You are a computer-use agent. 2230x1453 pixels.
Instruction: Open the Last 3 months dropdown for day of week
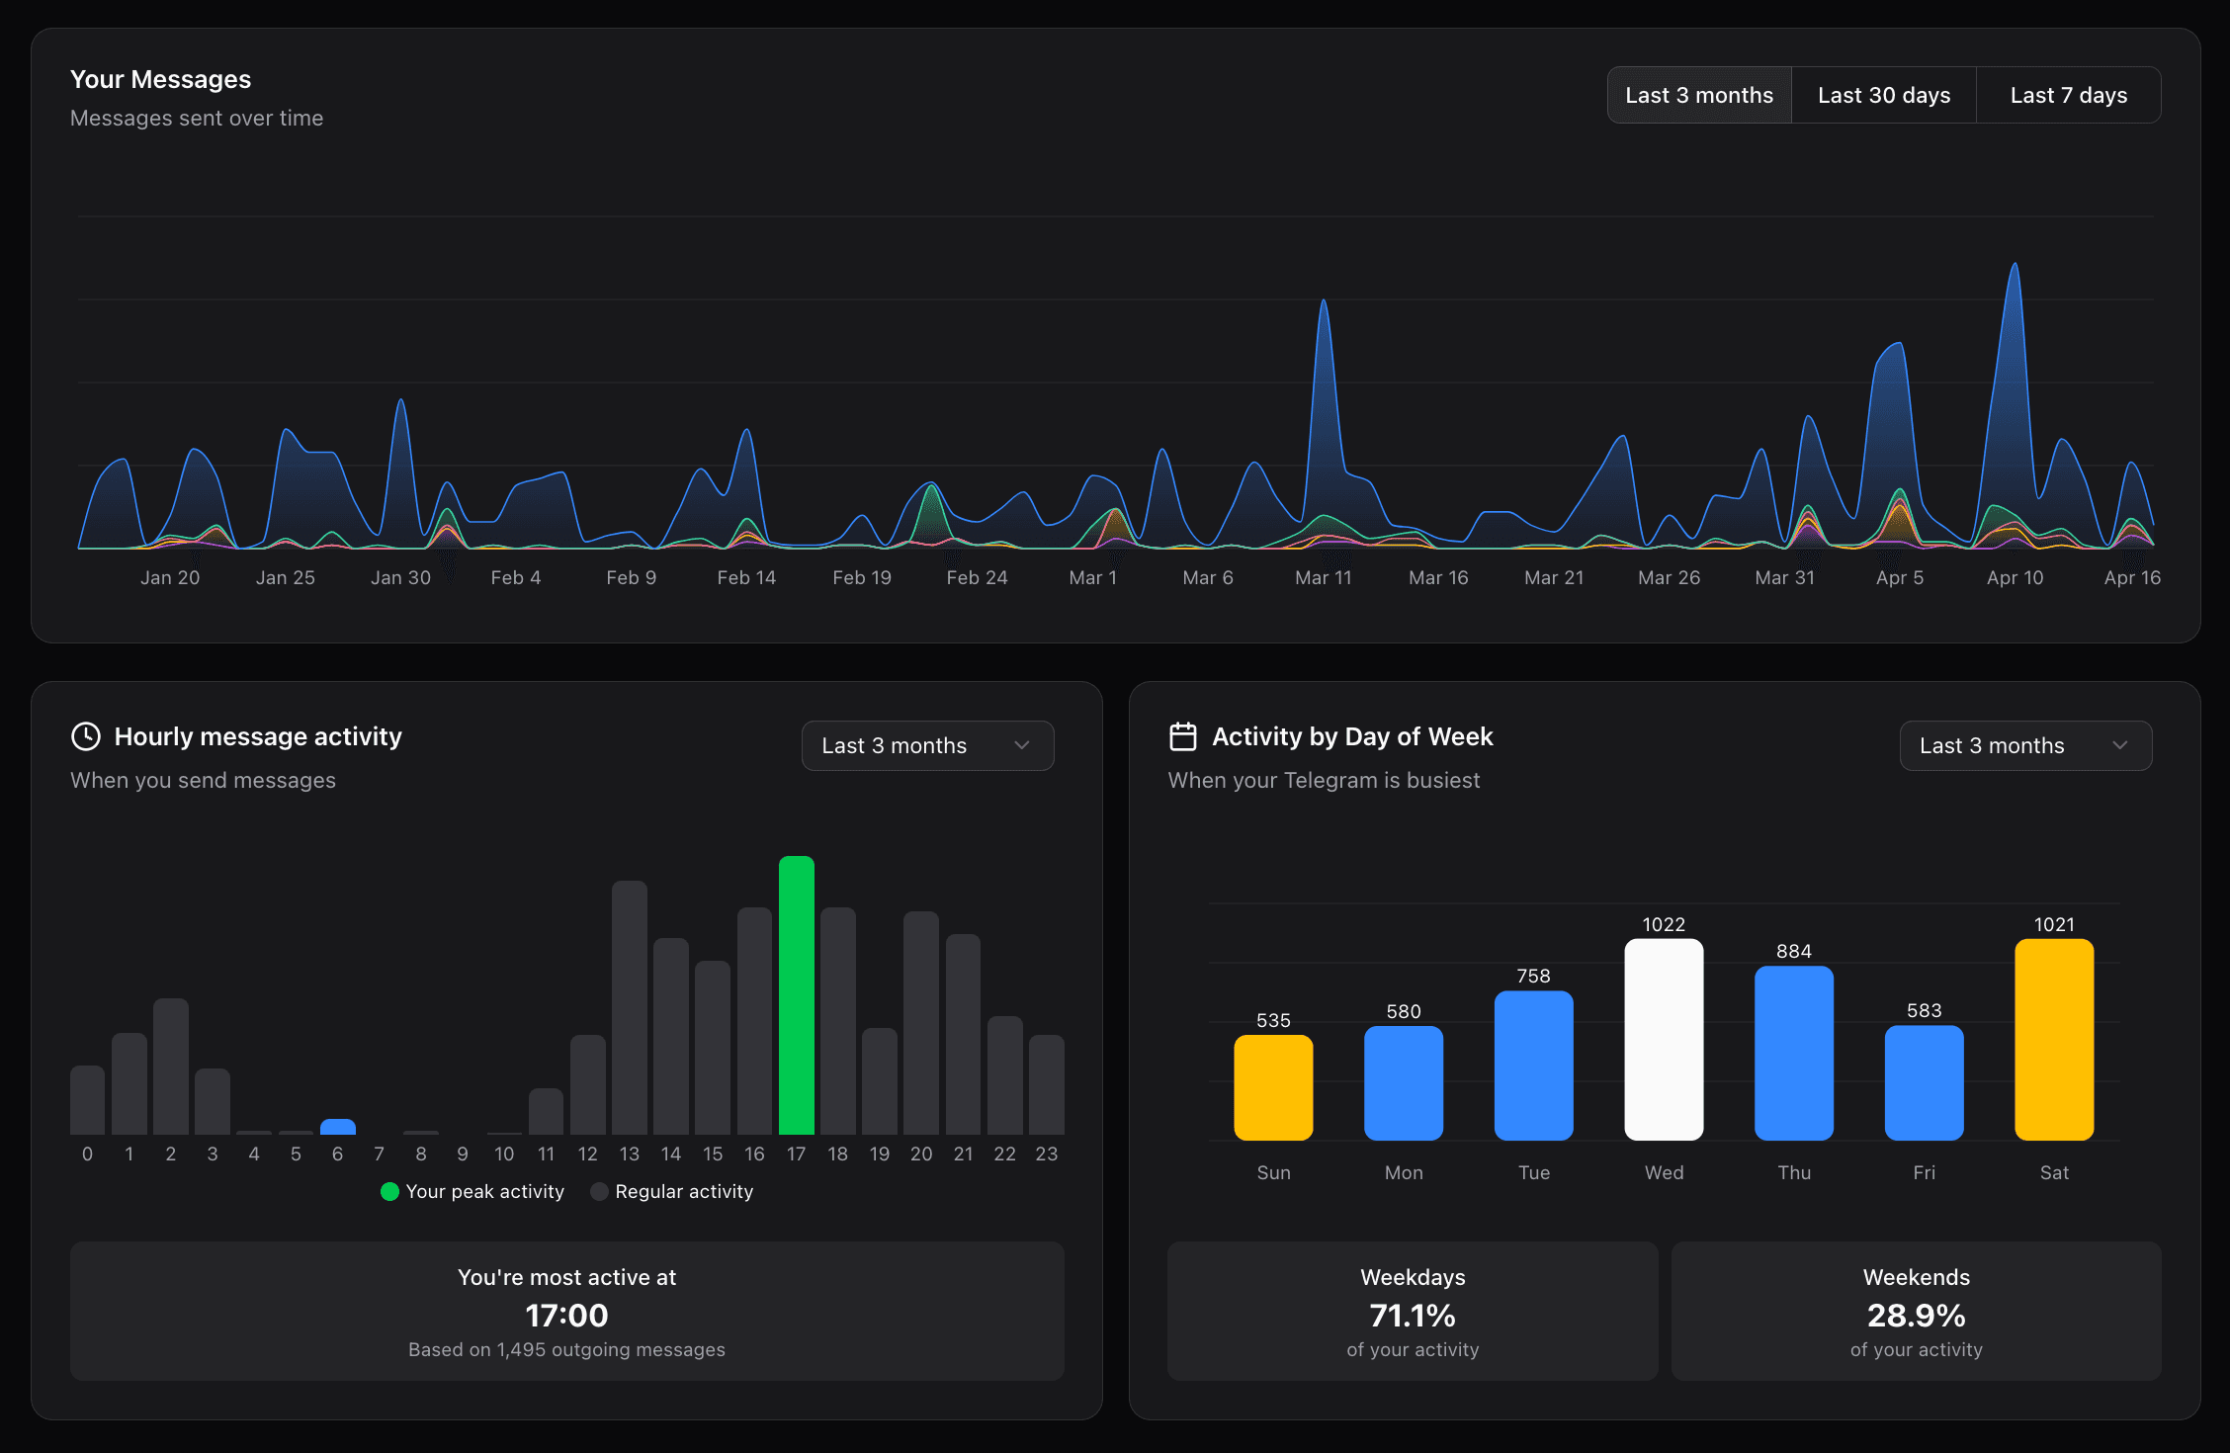(2024, 745)
